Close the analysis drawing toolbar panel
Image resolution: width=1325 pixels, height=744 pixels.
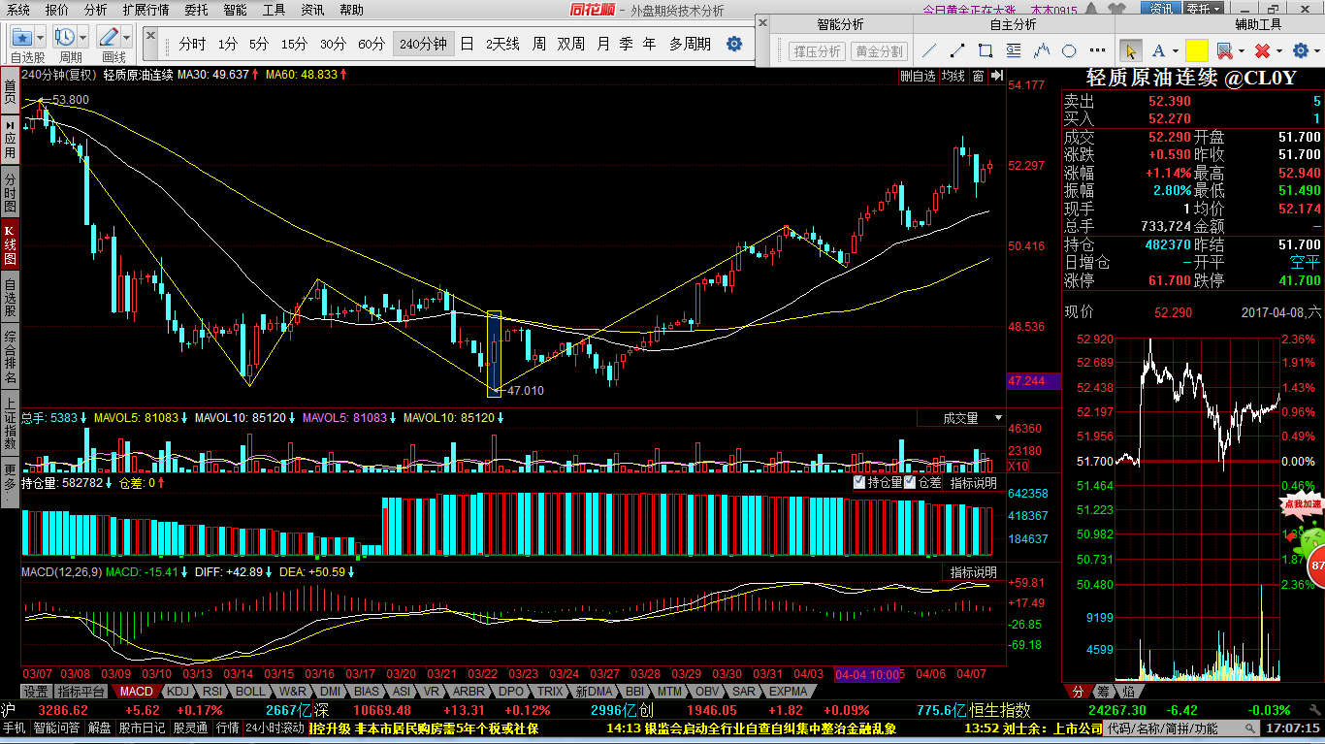pos(763,24)
